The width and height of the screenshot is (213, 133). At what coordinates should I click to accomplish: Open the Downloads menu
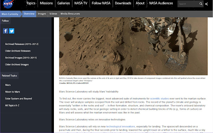coord(123,3)
